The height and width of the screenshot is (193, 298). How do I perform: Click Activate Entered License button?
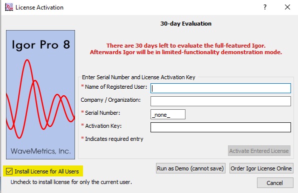[x=259, y=151]
